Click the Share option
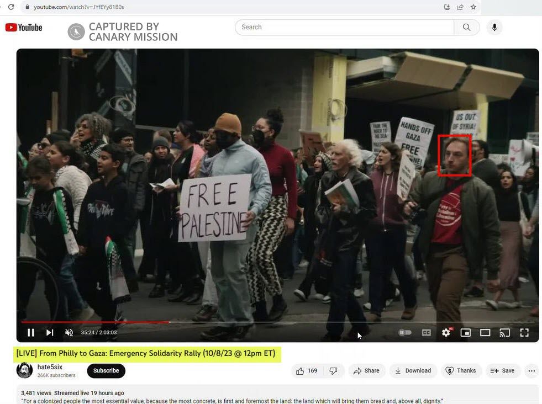Image resolution: width=542 pixels, height=404 pixels. [366, 370]
